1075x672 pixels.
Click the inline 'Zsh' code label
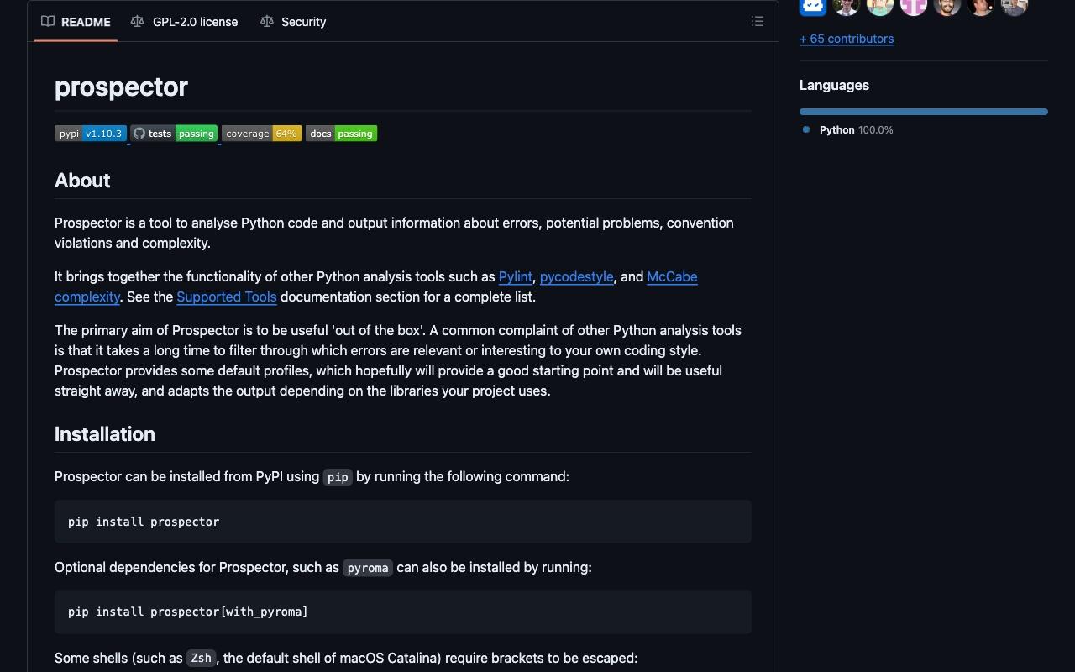202,659
